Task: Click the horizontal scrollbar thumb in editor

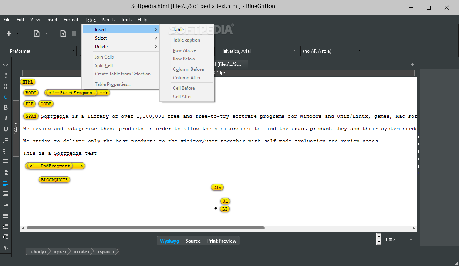Action: [145, 228]
